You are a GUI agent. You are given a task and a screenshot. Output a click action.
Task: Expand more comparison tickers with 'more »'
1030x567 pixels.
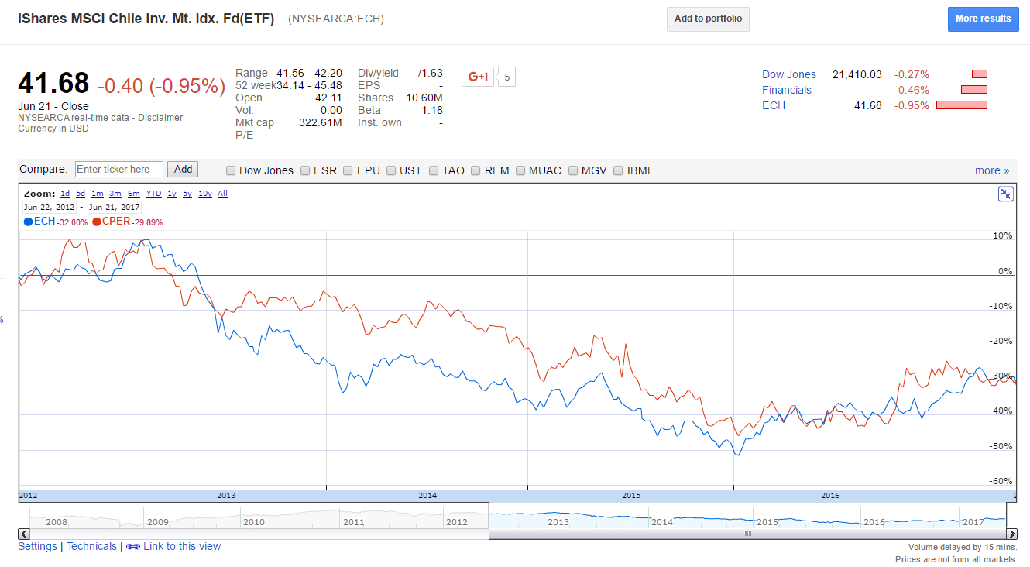[x=992, y=170]
